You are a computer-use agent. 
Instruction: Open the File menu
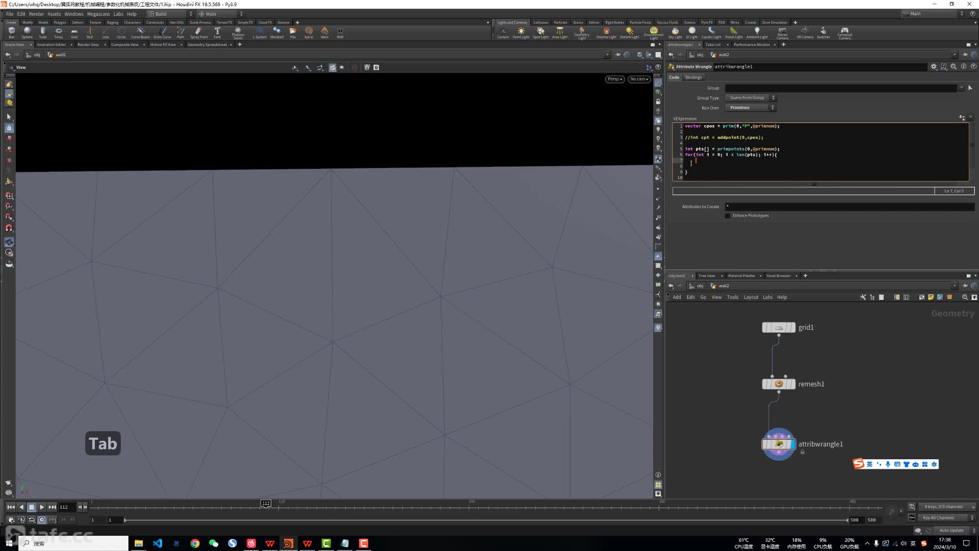tap(10, 14)
